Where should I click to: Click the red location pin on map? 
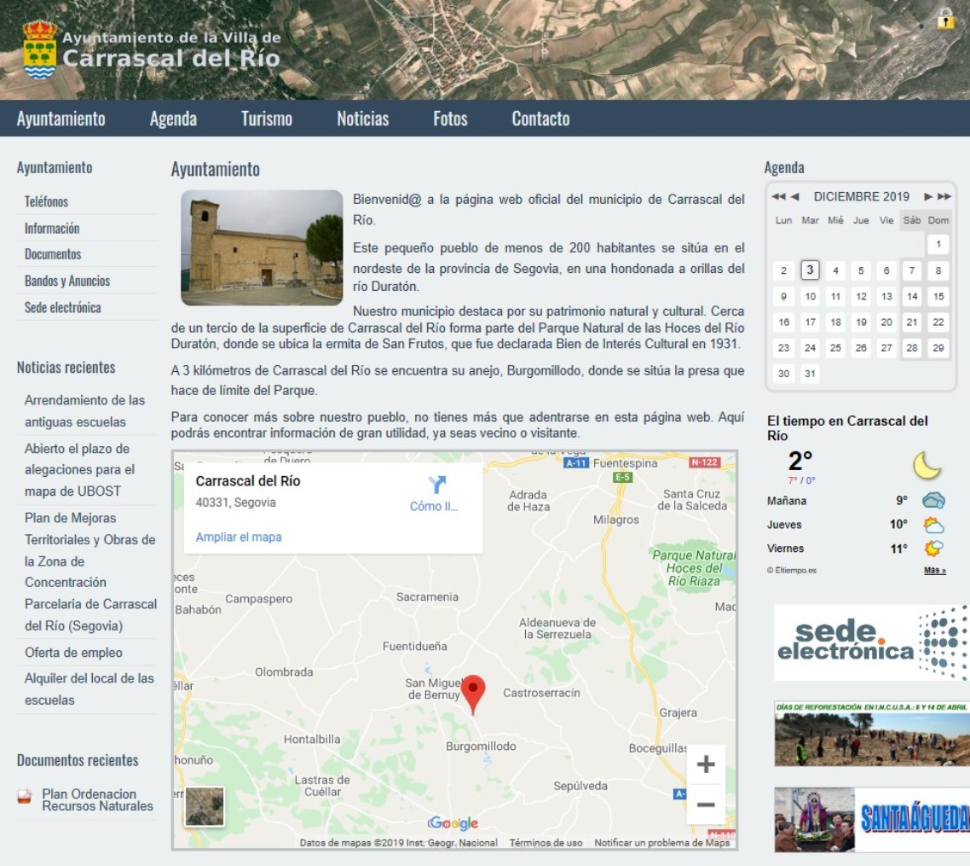(x=473, y=692)
